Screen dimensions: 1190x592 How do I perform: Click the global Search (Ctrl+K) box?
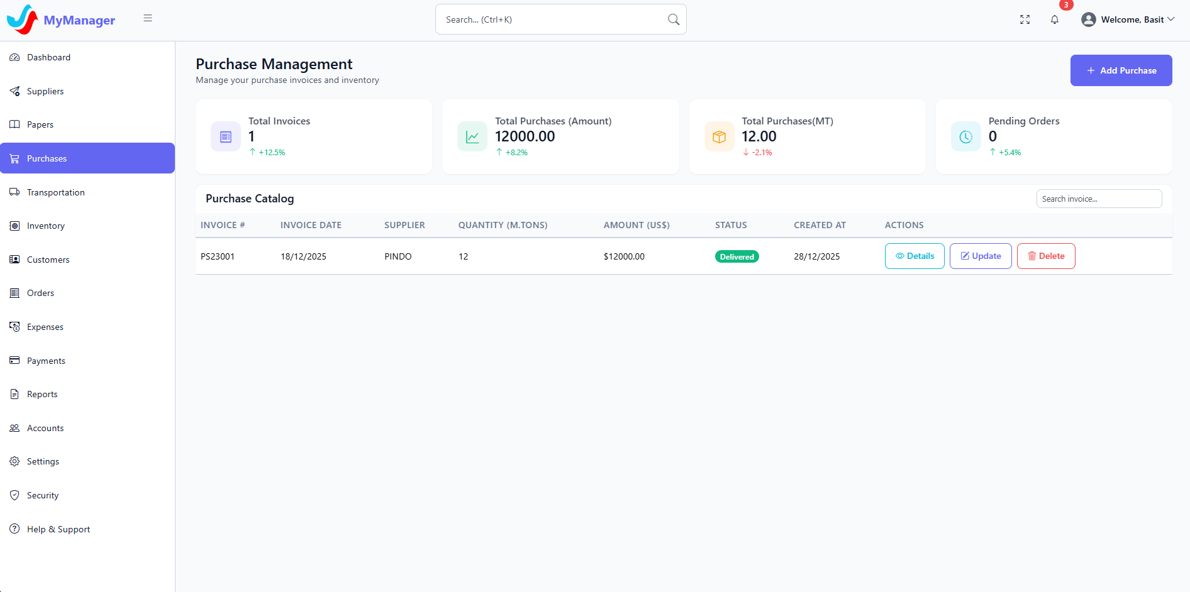[x=553, y=19]
